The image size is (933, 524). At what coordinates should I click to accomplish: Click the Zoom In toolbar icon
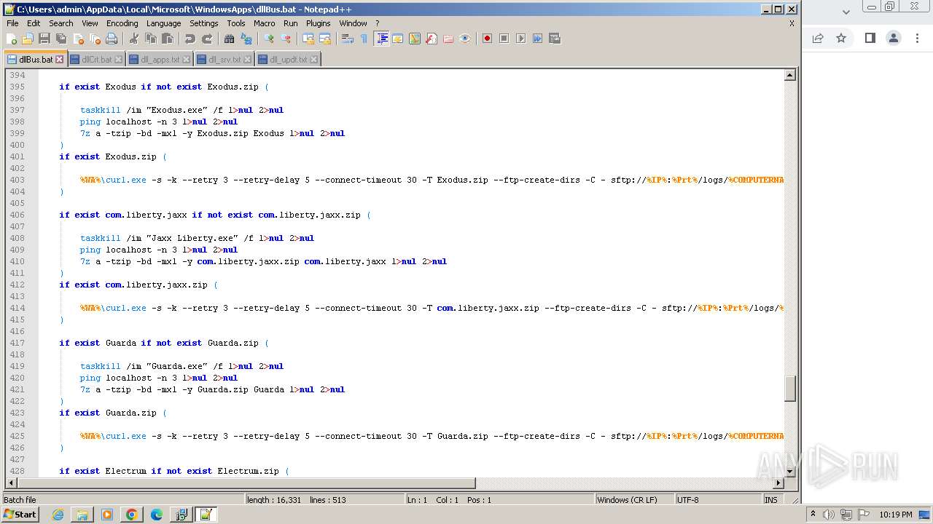(269, 39)
